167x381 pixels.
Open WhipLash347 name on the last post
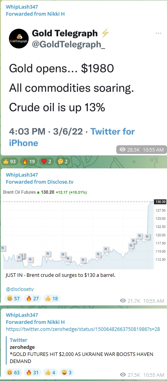[x=22, y=315]
